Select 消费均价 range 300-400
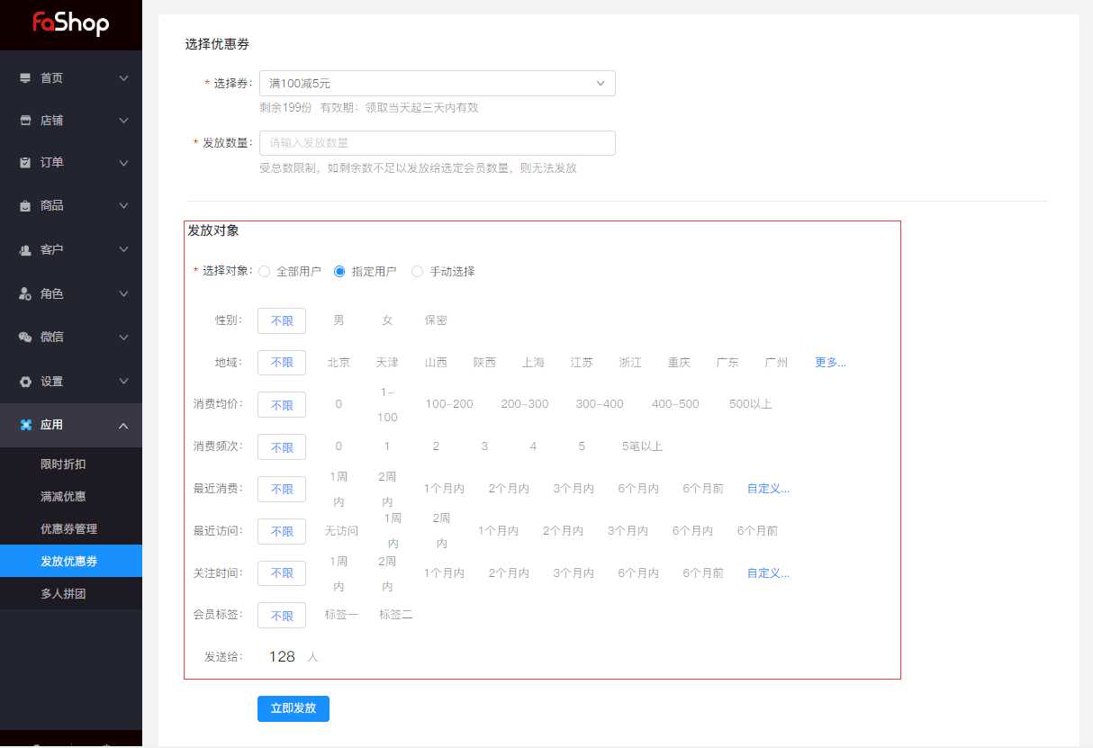 [x=600, y=404]
